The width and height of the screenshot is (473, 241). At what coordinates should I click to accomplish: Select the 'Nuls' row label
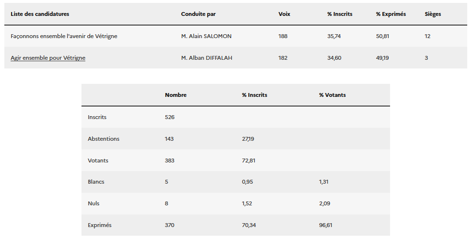(94, 203)
